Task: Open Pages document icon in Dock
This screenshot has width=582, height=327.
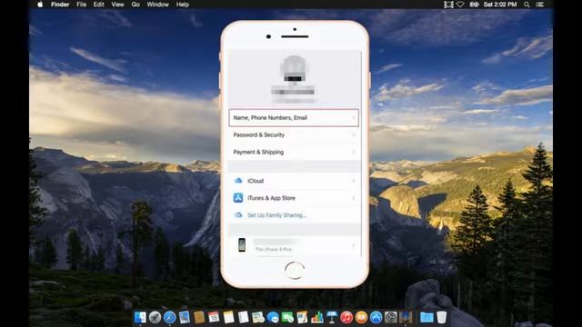Action: click(x=302, y=317)
